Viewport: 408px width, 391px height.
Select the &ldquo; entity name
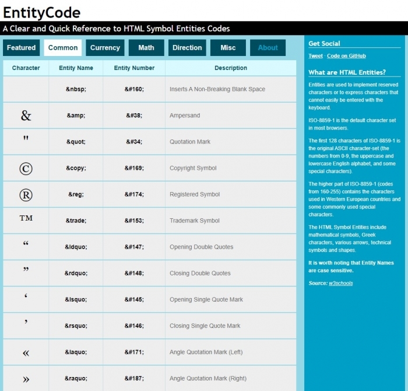pos(76,247)
